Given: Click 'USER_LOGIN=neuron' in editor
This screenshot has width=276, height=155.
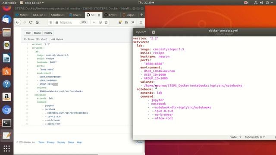Looking at the screenshot, I should coord(159,71).
